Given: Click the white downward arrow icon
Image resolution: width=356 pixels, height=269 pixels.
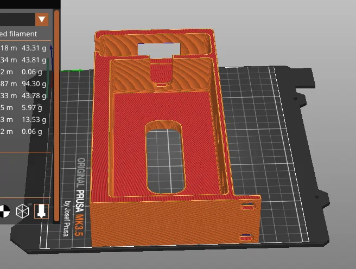Looking at the screenshot, I should point(41,211).
